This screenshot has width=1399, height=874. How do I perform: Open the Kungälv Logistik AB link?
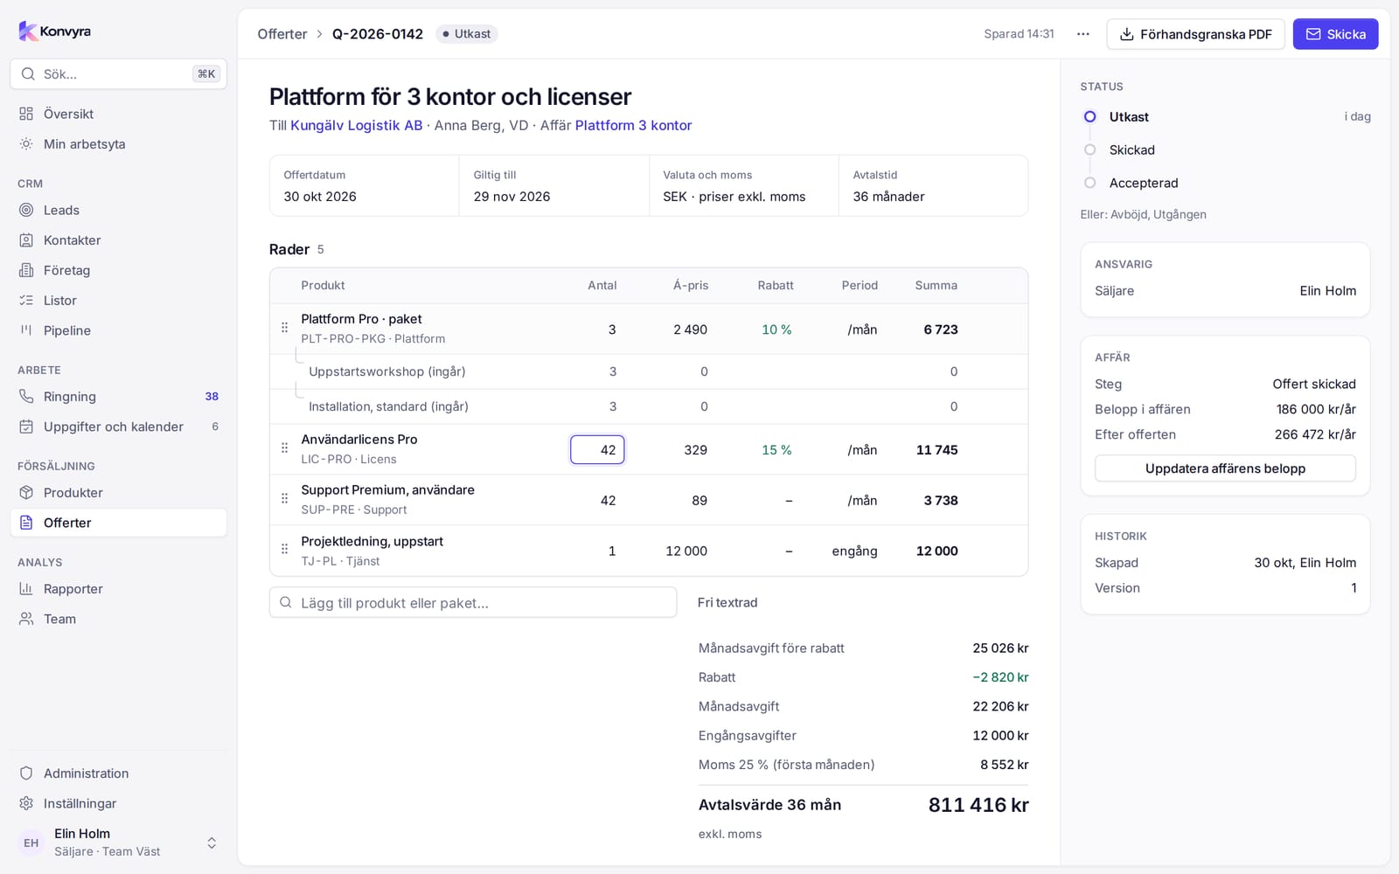[356, 125]
